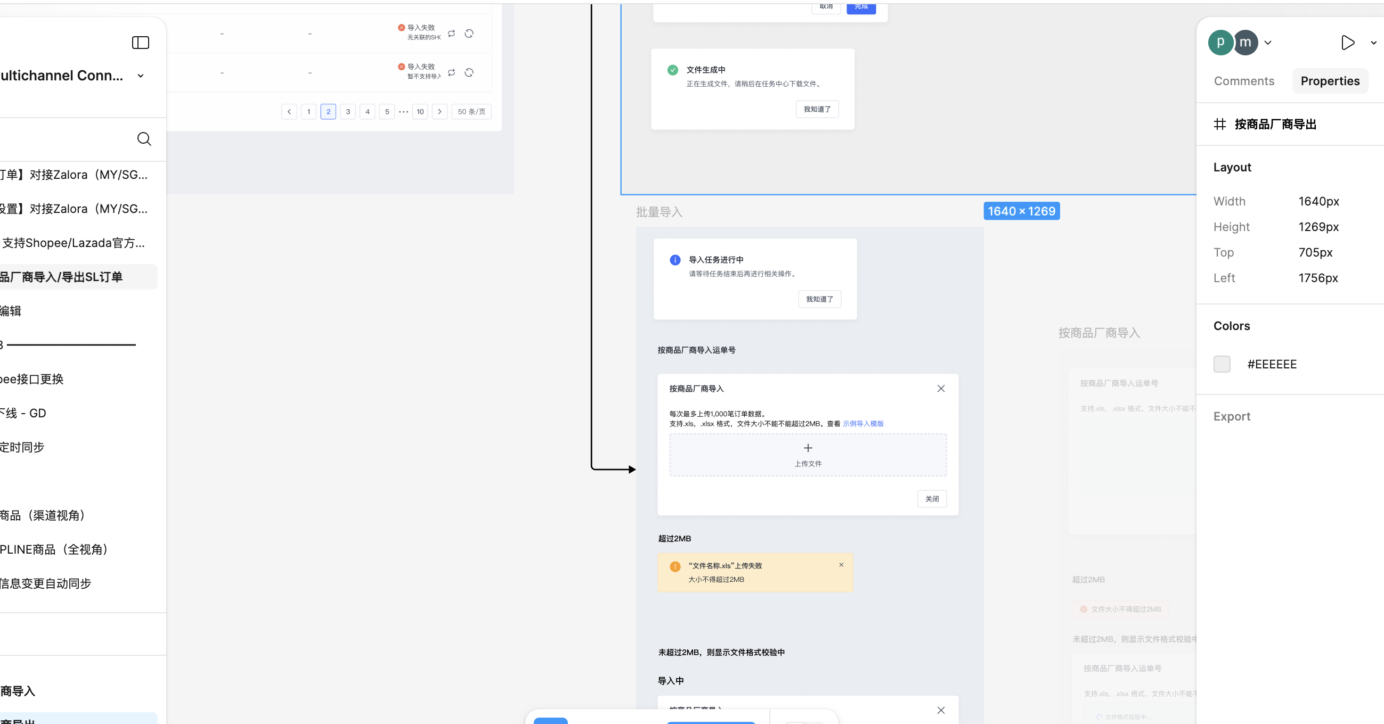Switch to the Comments tab

click(1244, 81)
